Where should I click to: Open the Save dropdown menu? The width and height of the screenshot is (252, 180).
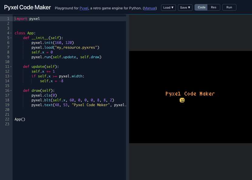click(x=185, y=8)
